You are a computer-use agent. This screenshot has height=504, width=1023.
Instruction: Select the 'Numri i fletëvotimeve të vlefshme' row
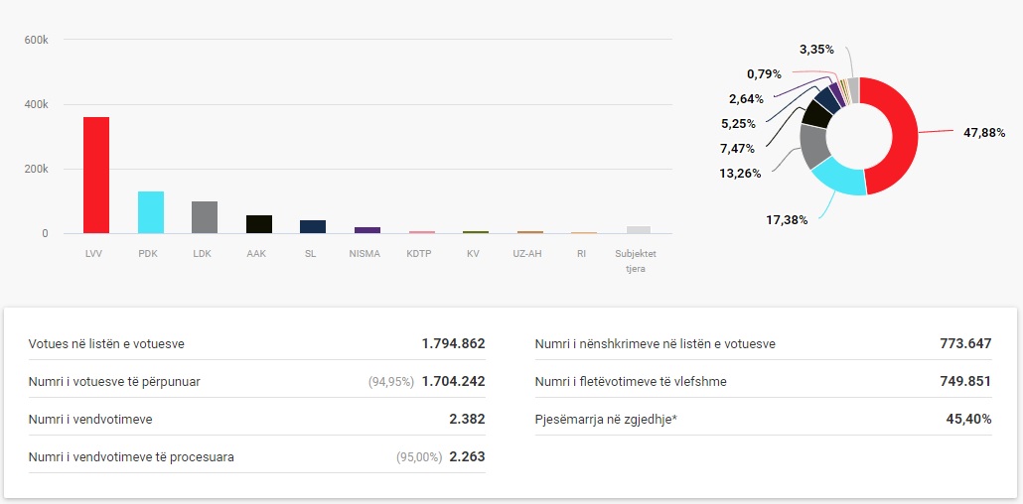tap(763, 382)
